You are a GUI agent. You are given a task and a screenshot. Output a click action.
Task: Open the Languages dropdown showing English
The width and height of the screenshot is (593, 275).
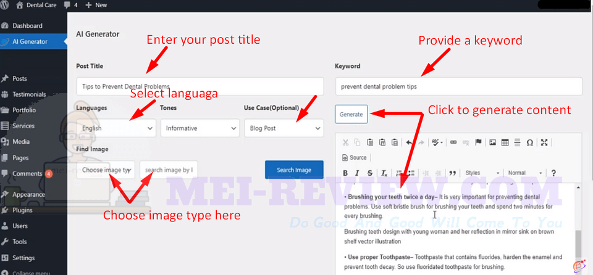116,128
